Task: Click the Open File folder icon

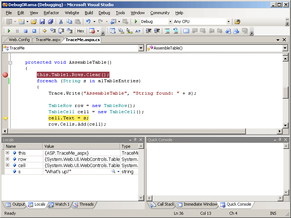Action: coord(33,22)
